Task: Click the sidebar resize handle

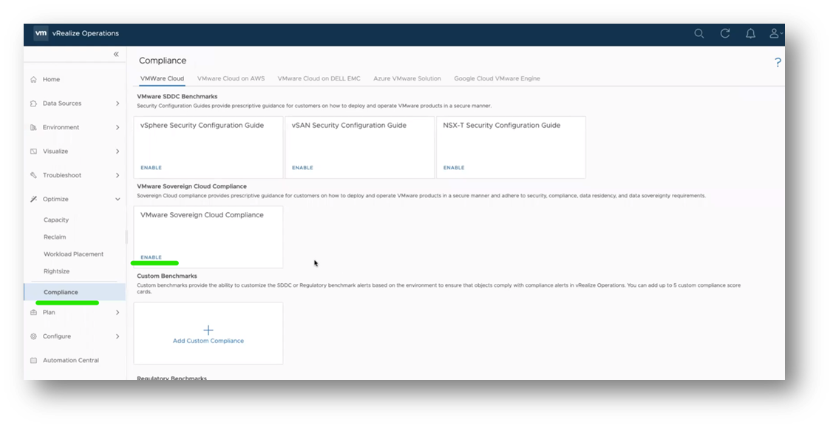Action: (x=126, y=237)
